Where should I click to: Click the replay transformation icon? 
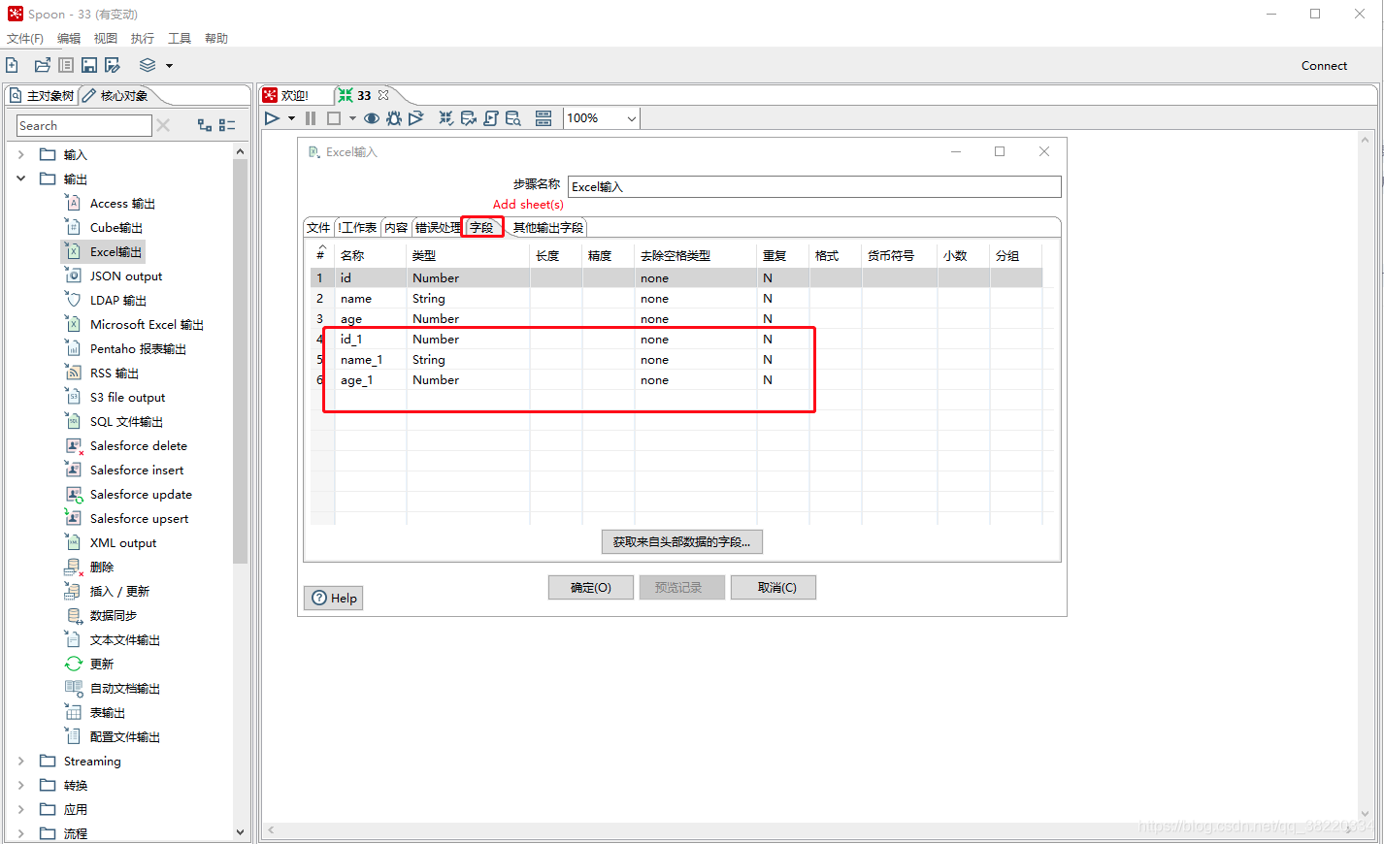point(416,118)
